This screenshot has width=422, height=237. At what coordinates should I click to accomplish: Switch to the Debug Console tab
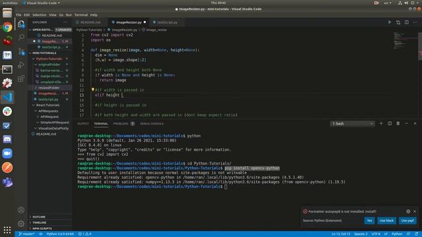(x=152, y=124)
